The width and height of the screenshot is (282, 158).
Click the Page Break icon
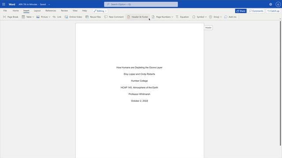4,17
